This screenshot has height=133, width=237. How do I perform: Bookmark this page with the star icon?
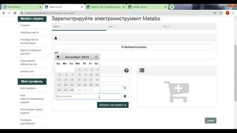[221, 13]
